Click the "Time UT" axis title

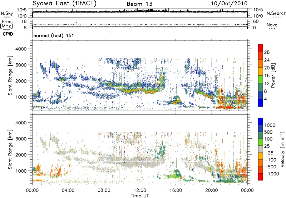tap(140, 196)
